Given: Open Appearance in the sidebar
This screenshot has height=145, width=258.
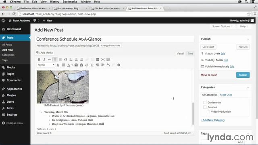Looking at the screenshot, I should (15, 89).
